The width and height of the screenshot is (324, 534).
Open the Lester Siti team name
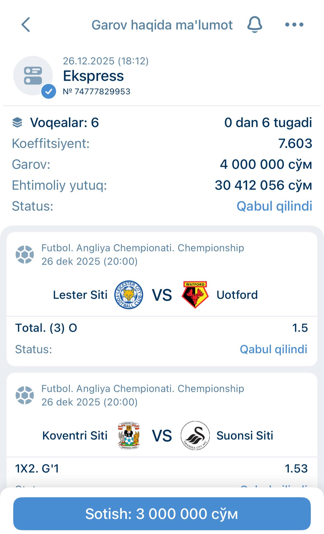pyautogui.click(x=80, y=295)
